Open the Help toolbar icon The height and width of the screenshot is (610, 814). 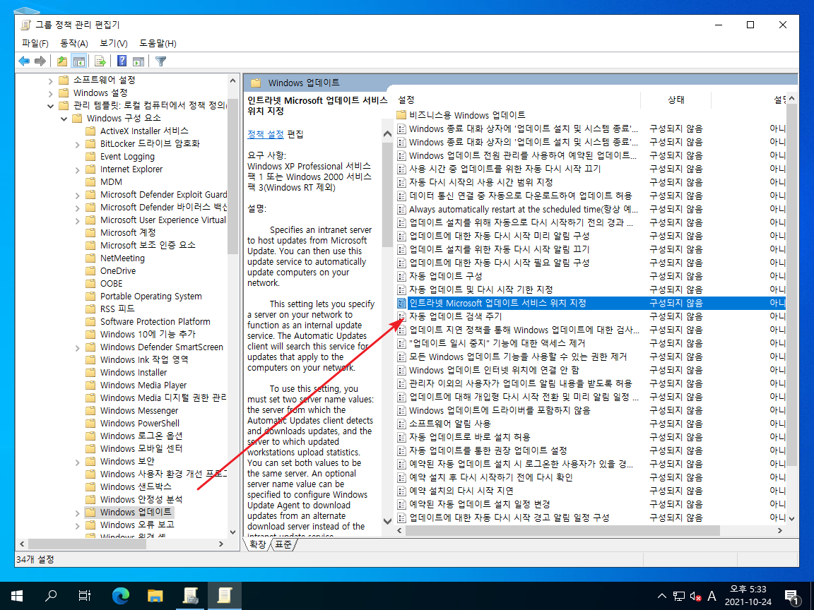click(122, 61)
